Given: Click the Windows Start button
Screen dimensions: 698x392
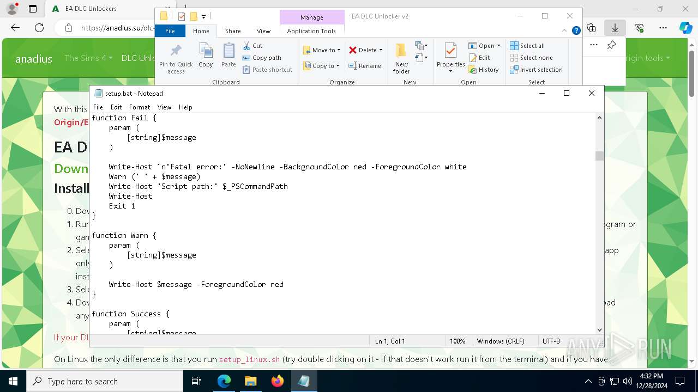Looking at the screenshot, I should click(x=13, y=381).
